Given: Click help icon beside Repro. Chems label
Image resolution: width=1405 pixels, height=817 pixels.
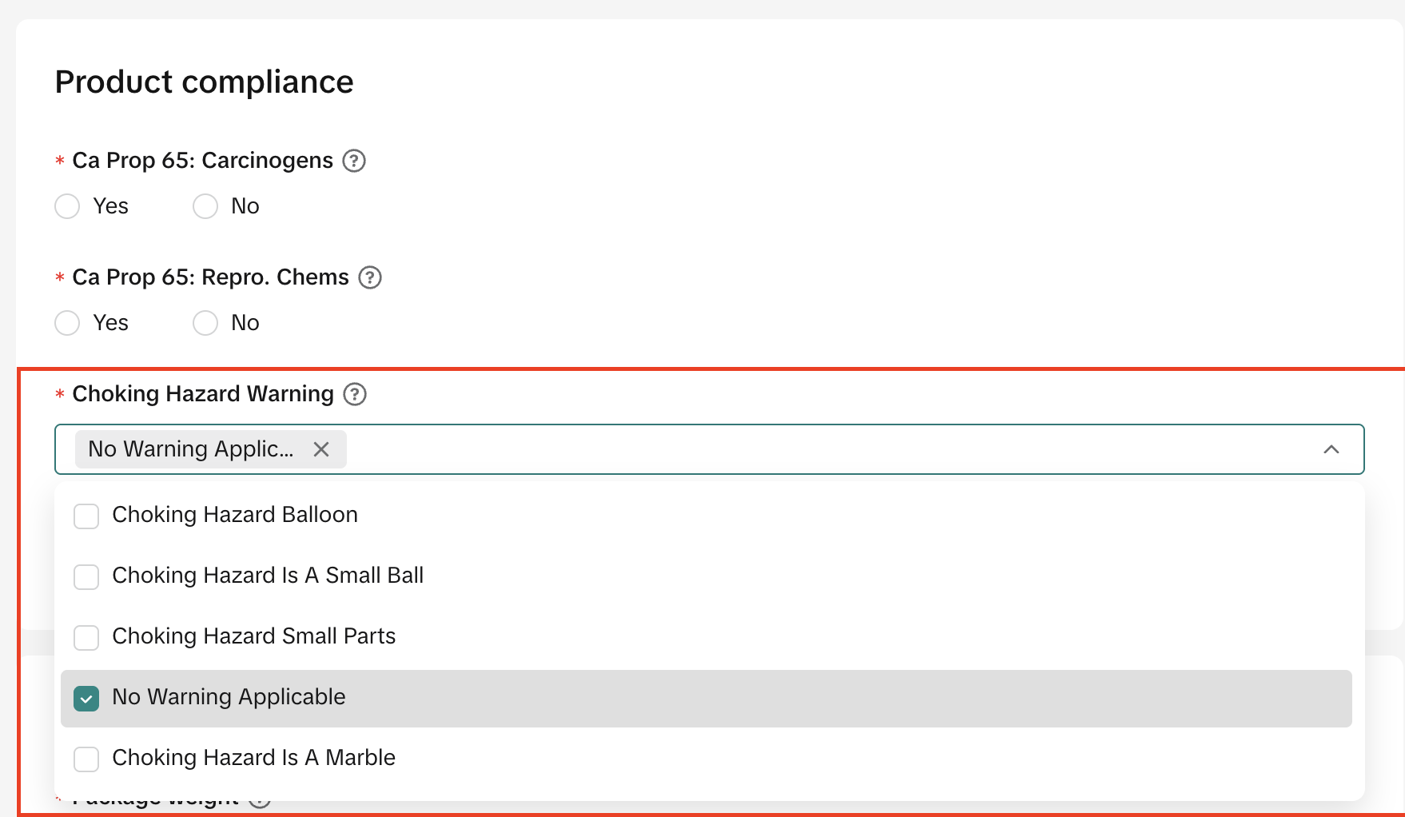Looking at the screenshot, I should [x=370, y=277].
